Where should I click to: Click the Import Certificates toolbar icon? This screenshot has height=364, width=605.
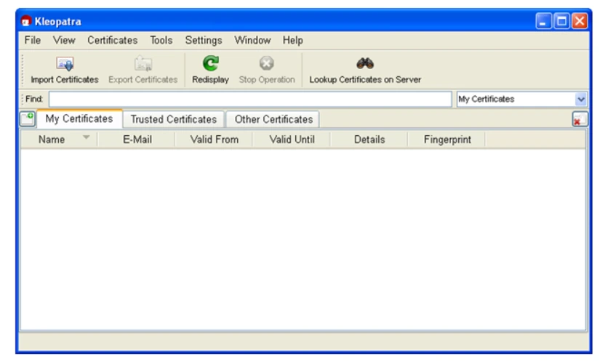(x=65, y=64)
